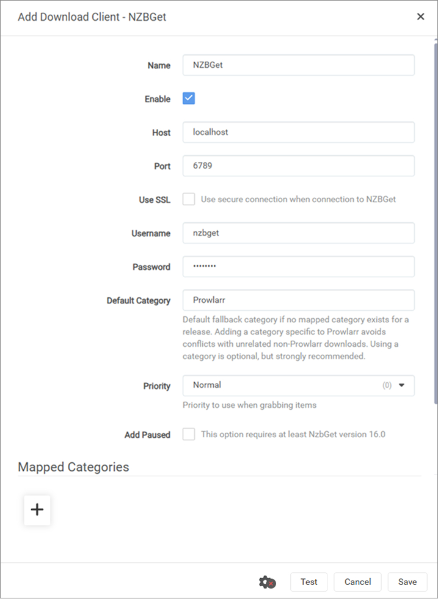Click the Port field showing 6789
438x599 pixels.
pos(298,165)
